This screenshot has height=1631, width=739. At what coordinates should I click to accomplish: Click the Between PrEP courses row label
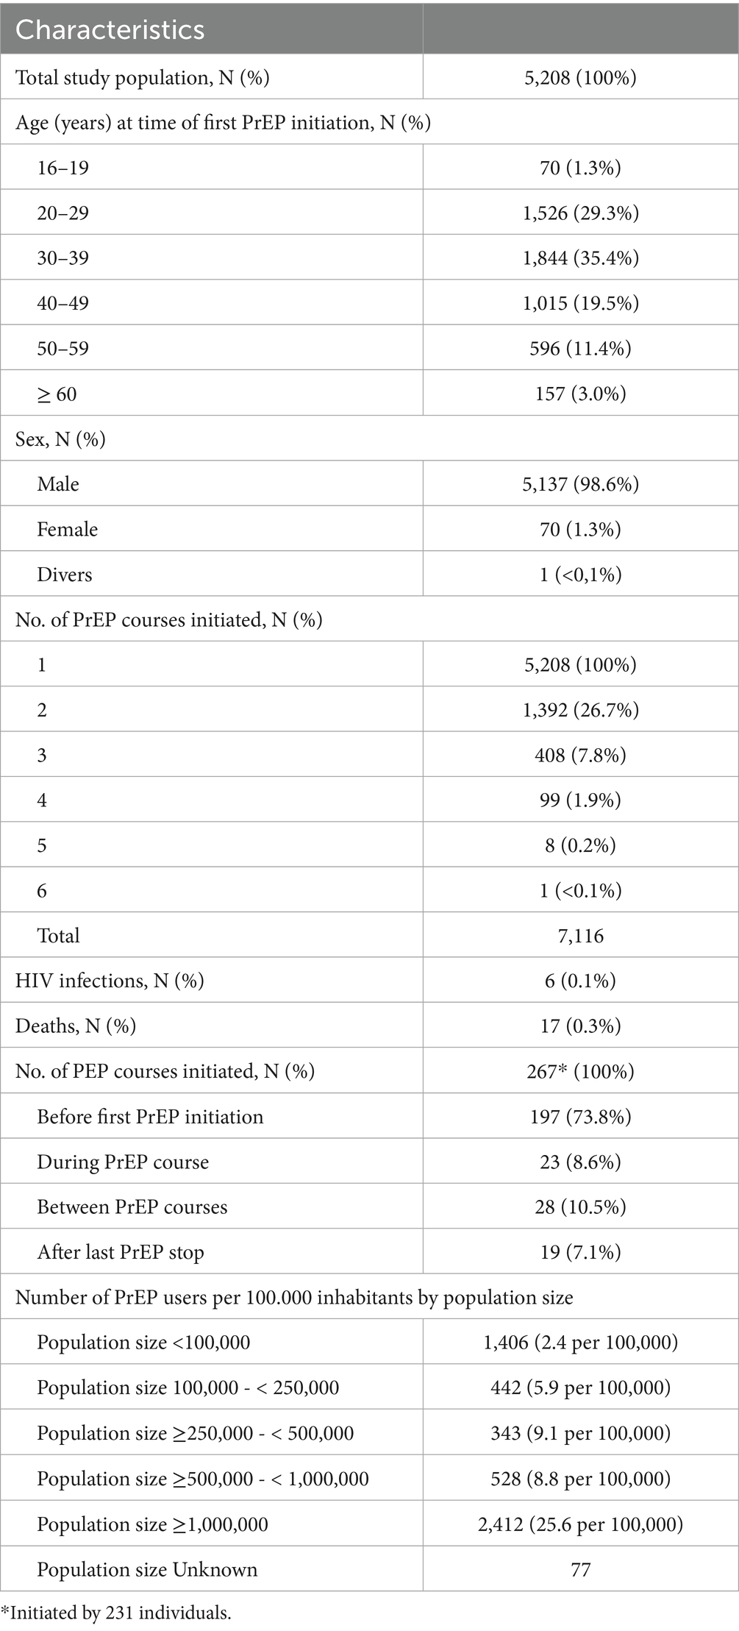[132, 1207]
